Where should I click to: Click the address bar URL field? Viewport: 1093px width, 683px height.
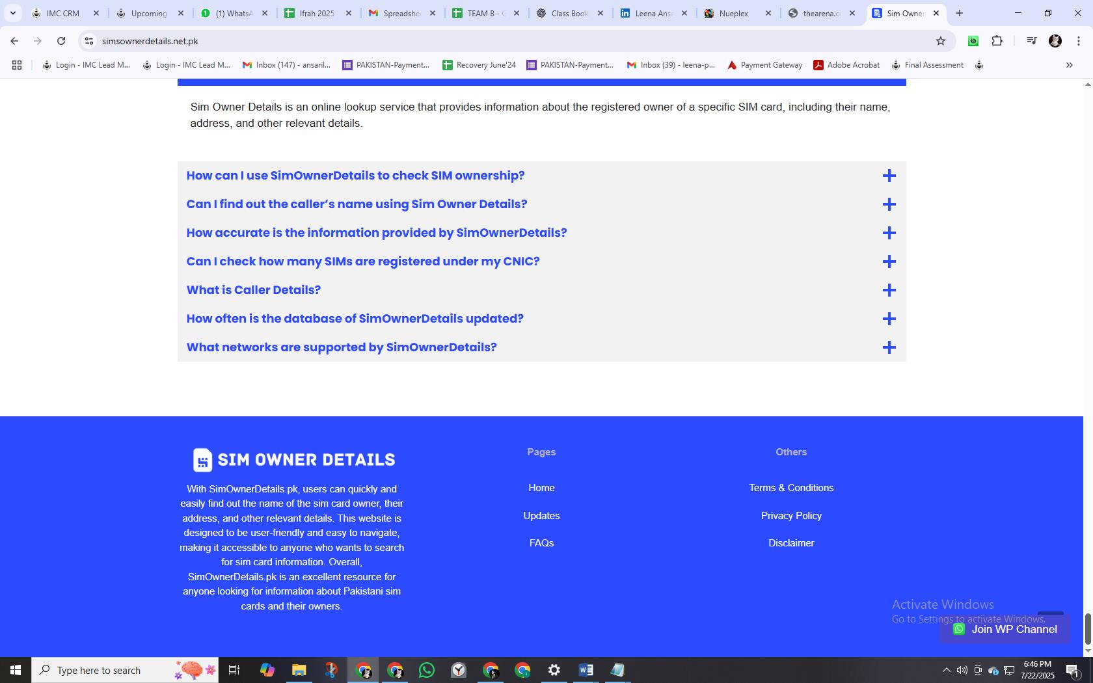pos(514,41)
